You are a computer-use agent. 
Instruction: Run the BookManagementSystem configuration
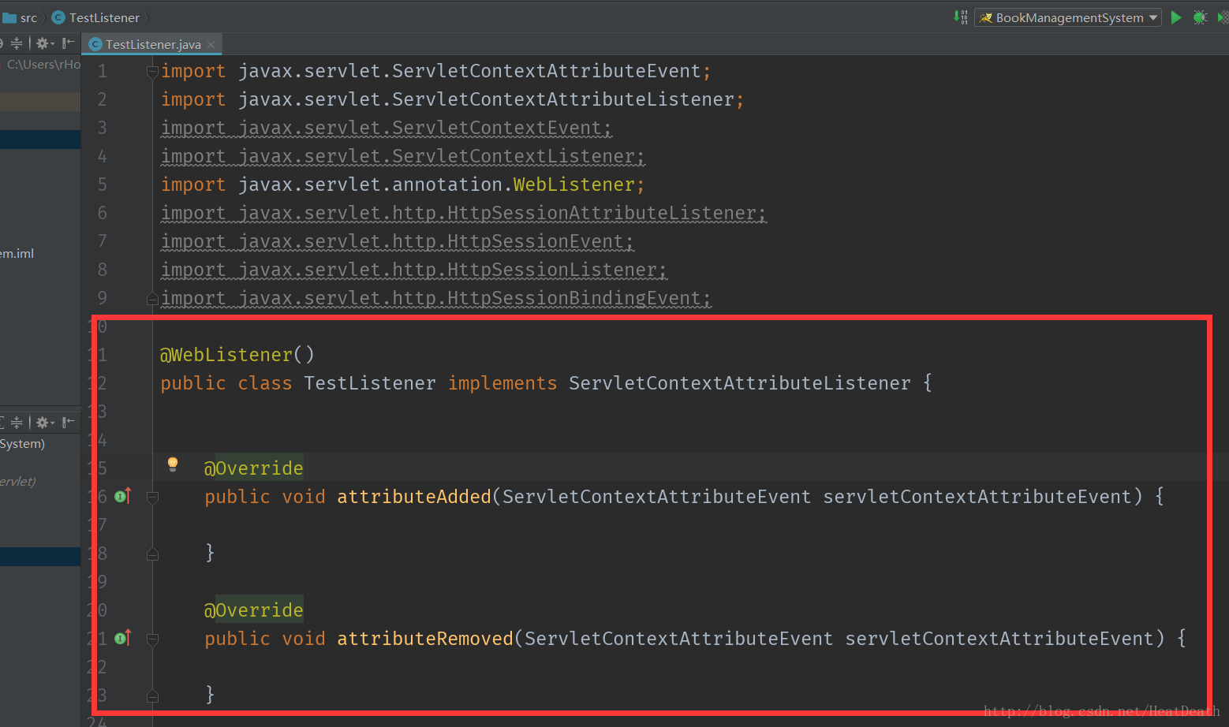click(1176, 17)
